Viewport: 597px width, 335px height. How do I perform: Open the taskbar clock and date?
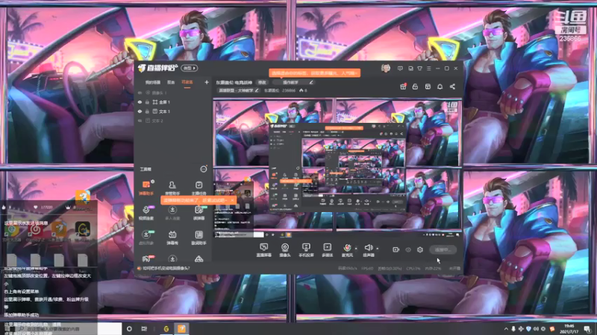click(x=569, y=328)
